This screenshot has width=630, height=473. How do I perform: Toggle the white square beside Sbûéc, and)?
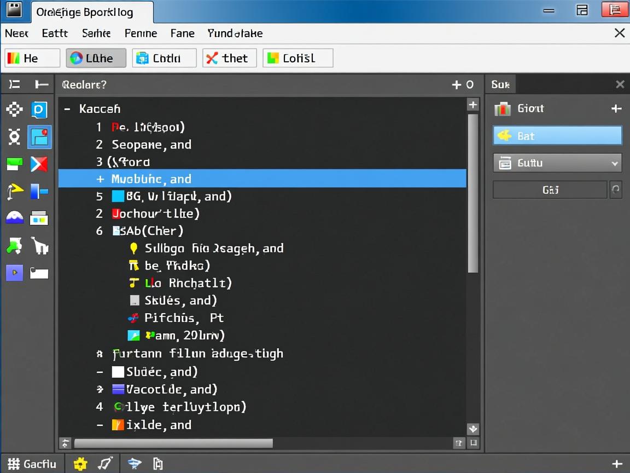click(x=118, y=372)
